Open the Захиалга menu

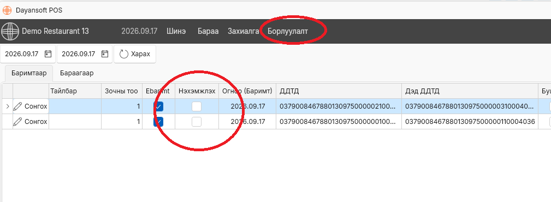coord(244,31)
